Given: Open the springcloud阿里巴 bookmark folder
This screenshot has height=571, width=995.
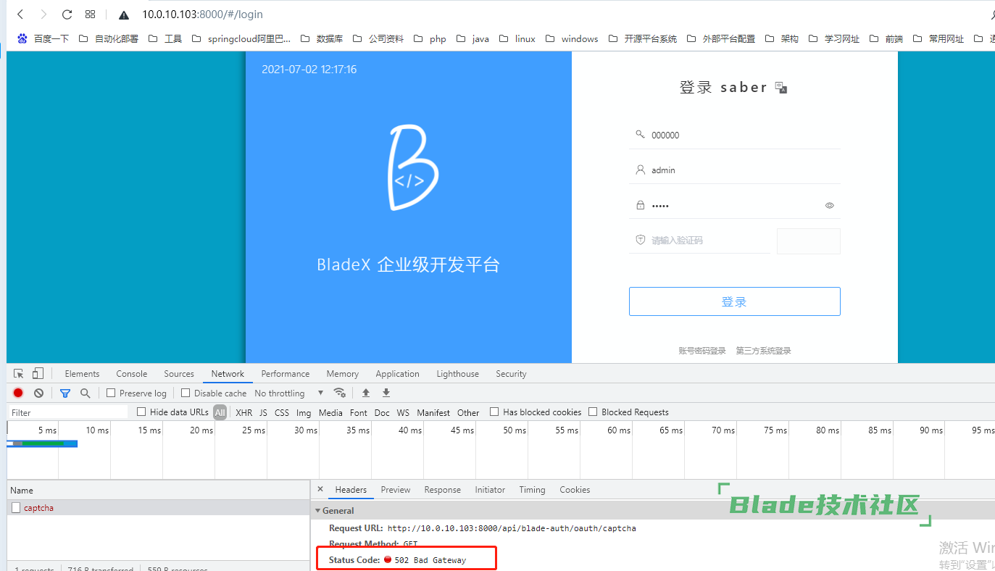Looking at the screenshot, I should tap(241, 39).
